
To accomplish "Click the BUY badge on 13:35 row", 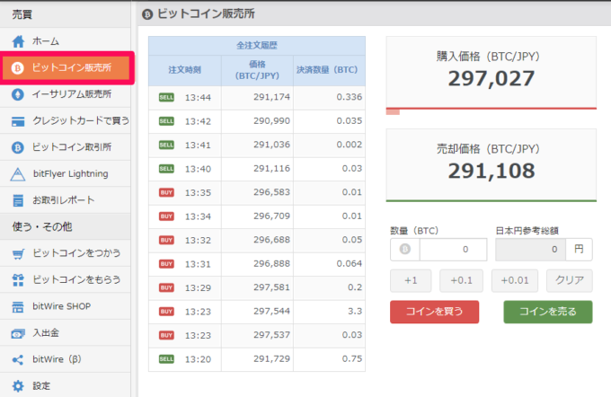I will (166, 192).
